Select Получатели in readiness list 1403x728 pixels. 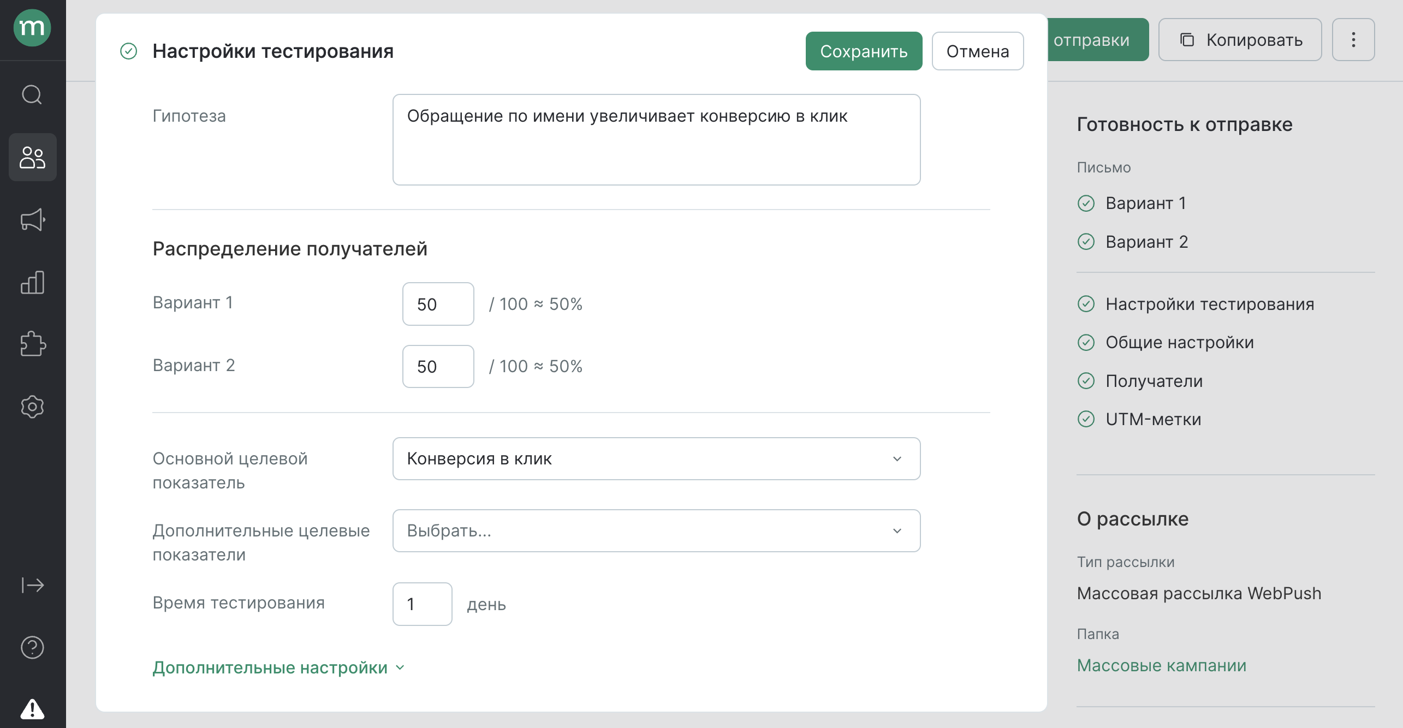click(1154, 381)
